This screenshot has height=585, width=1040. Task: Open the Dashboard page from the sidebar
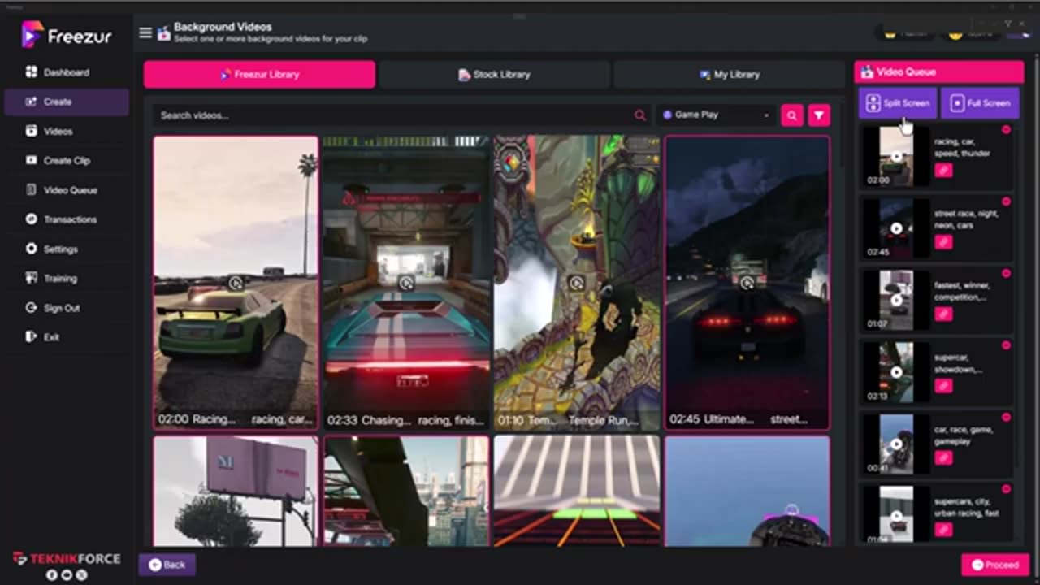[x=67, y=72]
